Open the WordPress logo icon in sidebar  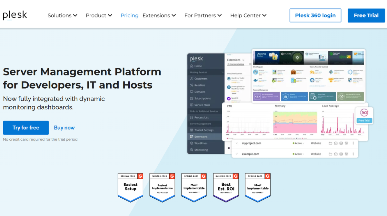[x=192, y=143]
